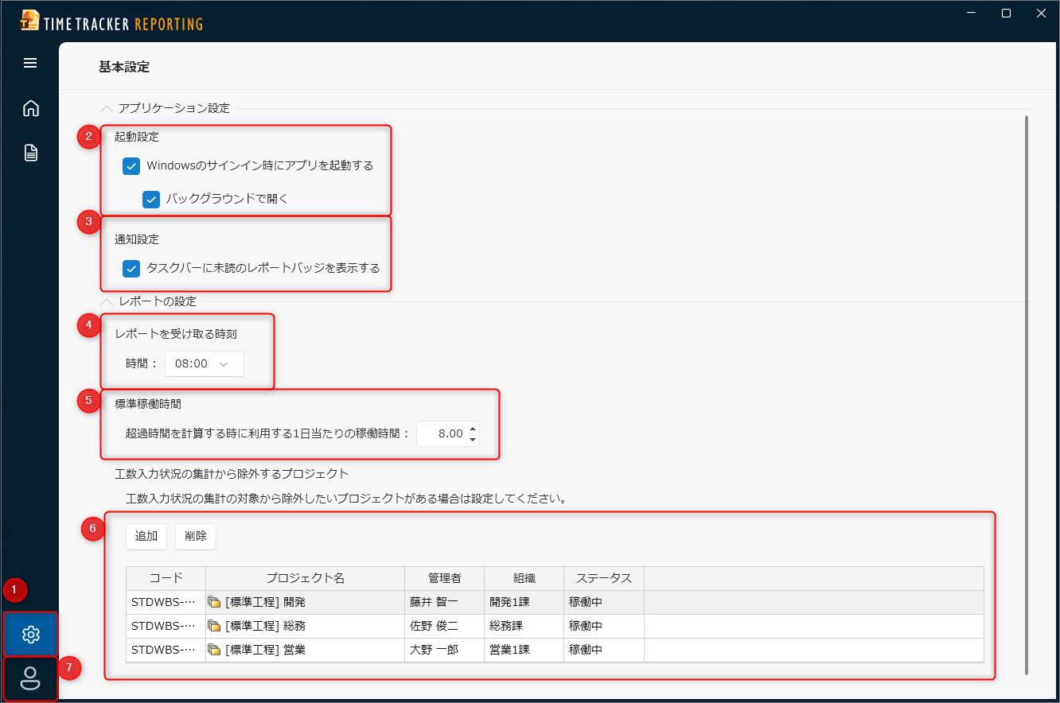
Task: Click the ステータス column header
Action: point(603,578)
